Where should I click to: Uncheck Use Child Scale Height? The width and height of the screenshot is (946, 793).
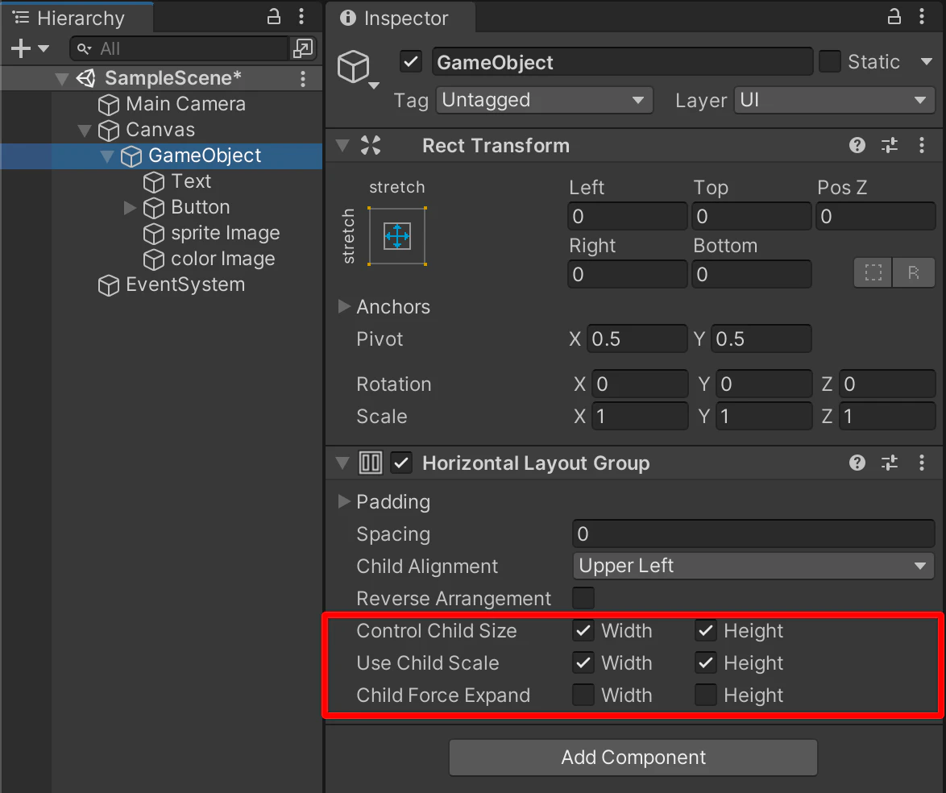(x=706, y=662)
